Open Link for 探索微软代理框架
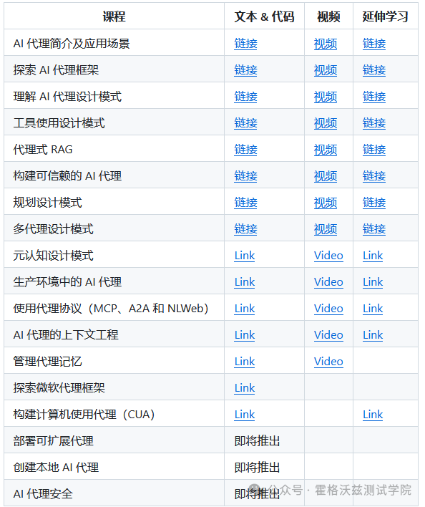425x507 pixels. (245, 388)
